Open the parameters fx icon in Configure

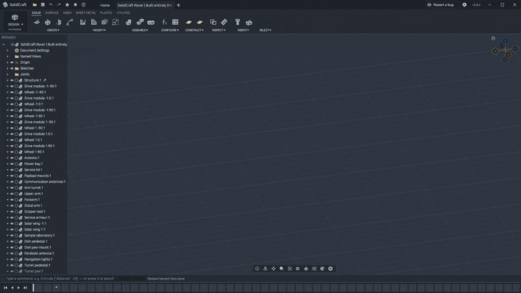click(165, 22)
